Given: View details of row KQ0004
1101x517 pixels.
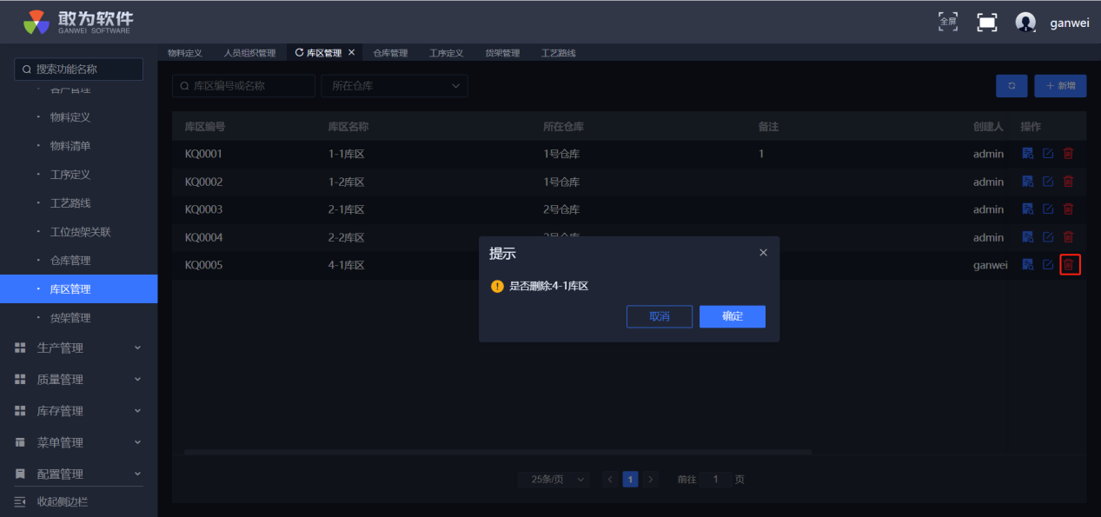Looking at the screenshot, I should click(1027, 237).
